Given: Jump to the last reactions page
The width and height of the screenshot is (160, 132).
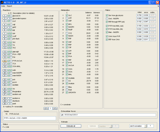Looking at the screenshot, I should [57, 108].
